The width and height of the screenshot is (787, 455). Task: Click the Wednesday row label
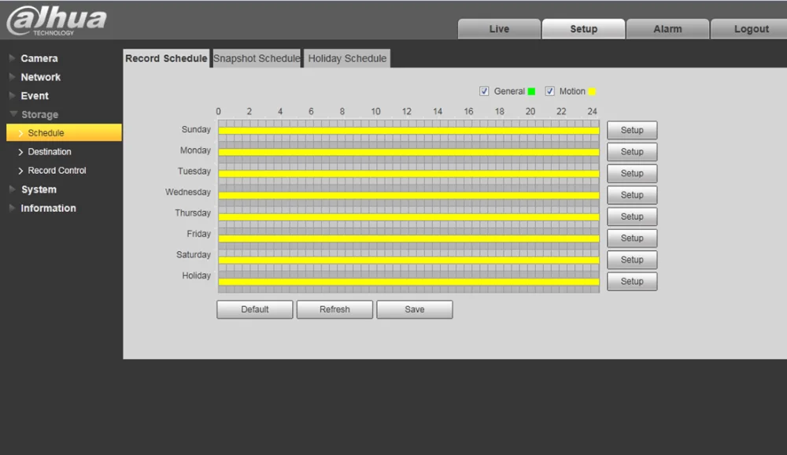[188, 192]
